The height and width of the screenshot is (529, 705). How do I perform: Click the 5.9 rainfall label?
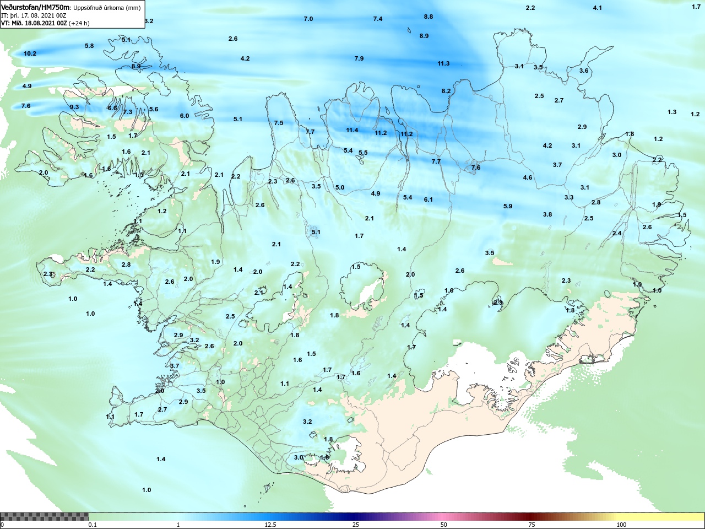pos(508,206)
